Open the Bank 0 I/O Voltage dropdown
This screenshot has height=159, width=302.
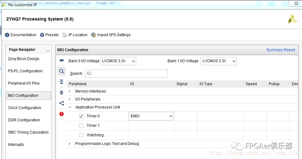(118, 61)
